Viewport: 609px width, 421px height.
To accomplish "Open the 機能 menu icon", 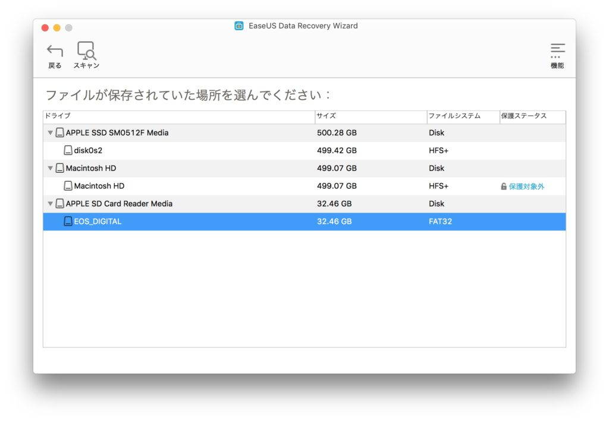I will pyautogui.click(x=557, y=50).
